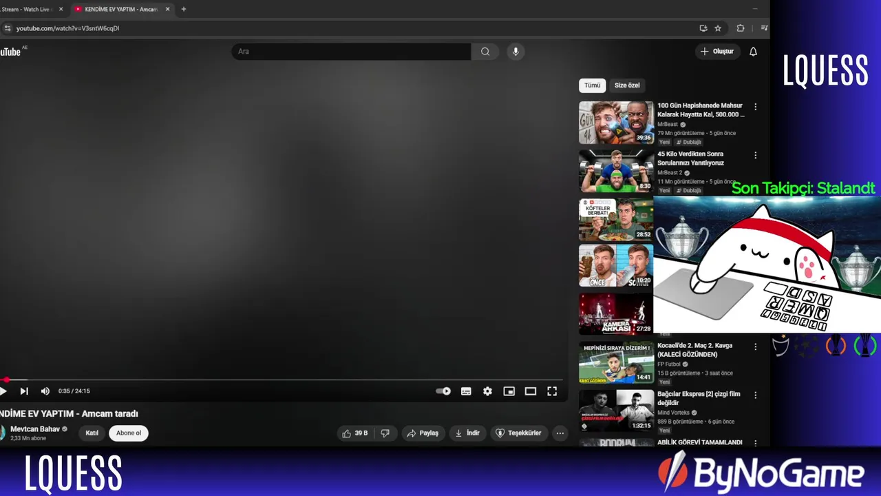The height and width of the screenshot is (496, 881).
Task: Open Mevtcan Bahav channel avatar
Action: coord(2,433)
